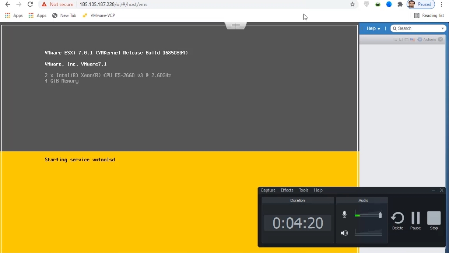449x253 pixels.
Task: Click the gear icon beside Actions
Action: (420, 39)
